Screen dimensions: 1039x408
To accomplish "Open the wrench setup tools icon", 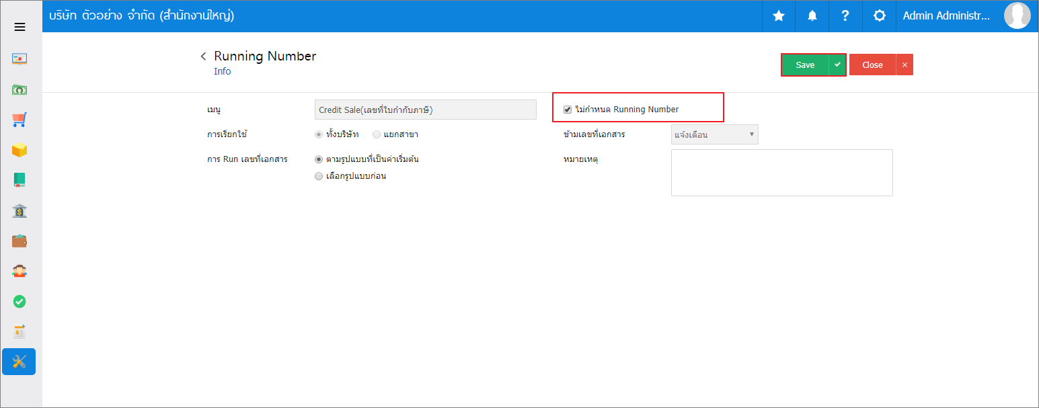I will click(x=20, y=362).
